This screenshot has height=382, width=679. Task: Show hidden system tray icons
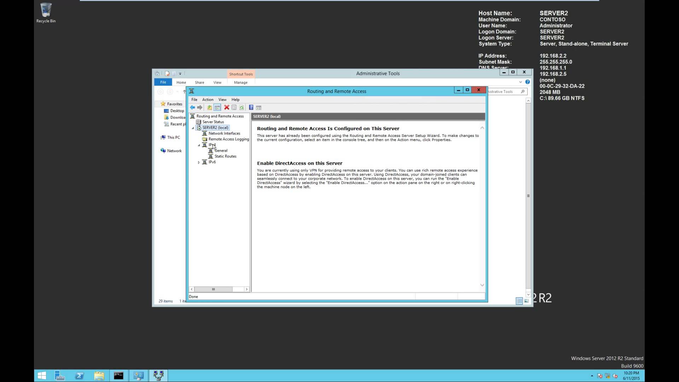[592, 376]
